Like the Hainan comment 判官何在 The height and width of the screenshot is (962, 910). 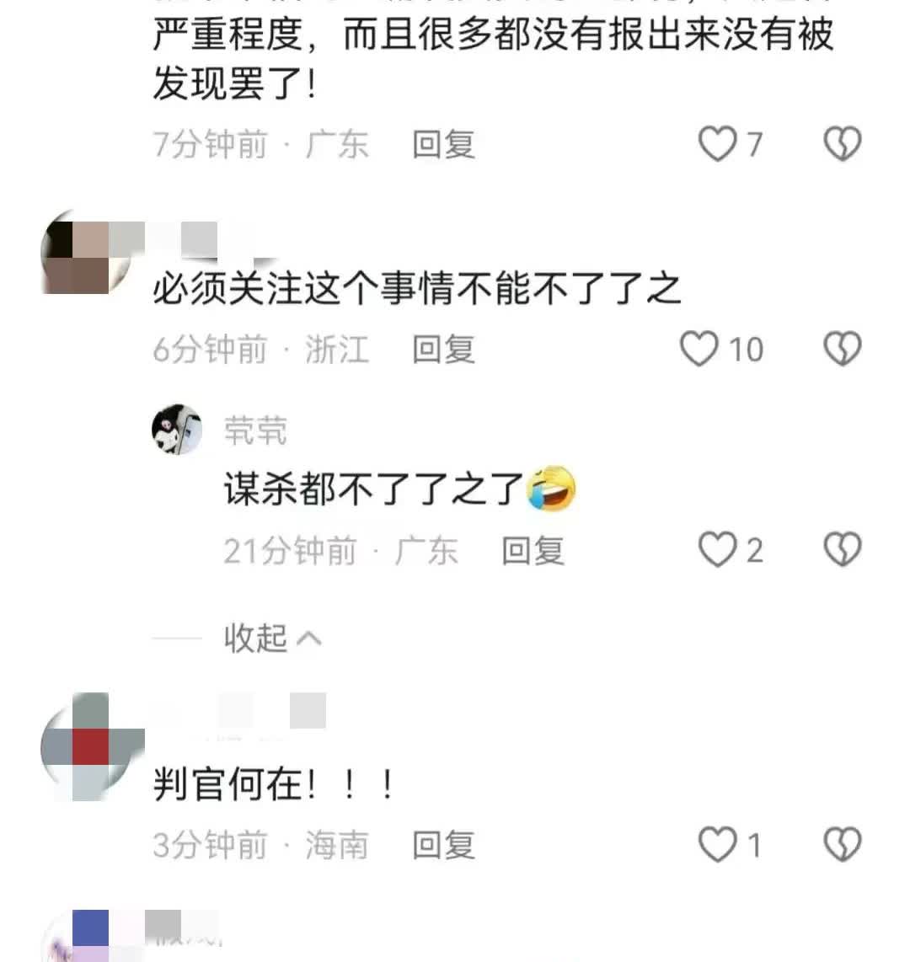point(717,845)
